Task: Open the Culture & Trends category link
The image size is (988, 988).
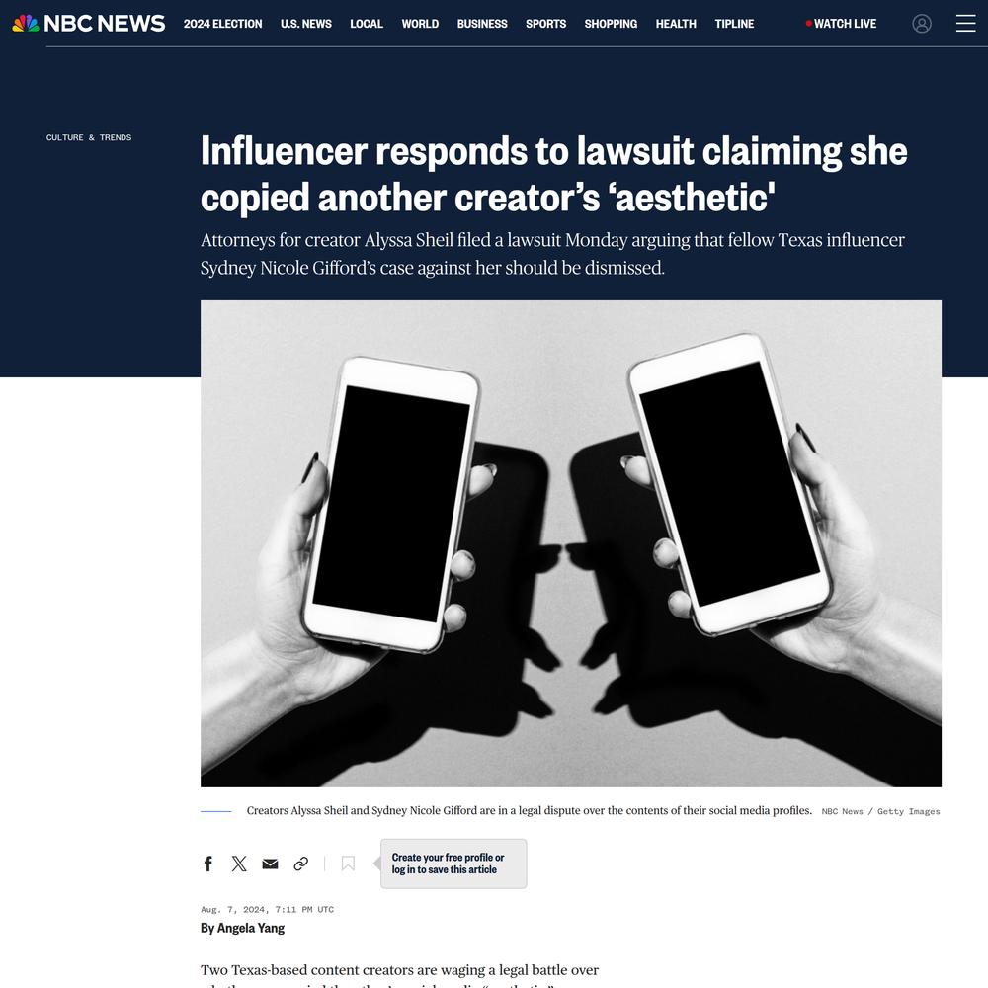Action: [89, 137]
